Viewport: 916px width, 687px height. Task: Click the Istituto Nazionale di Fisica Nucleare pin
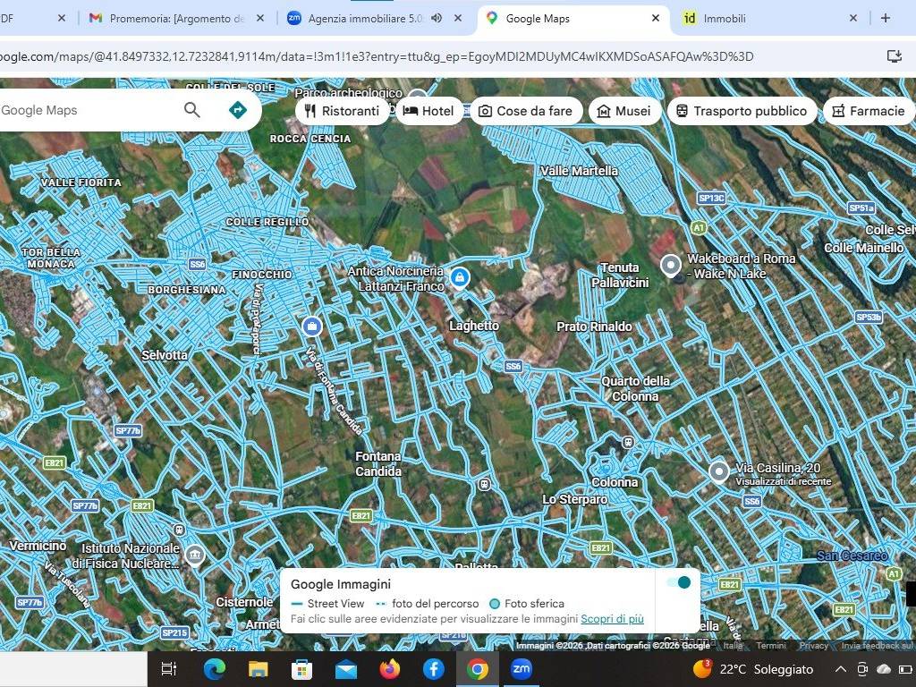coord(194,554)
